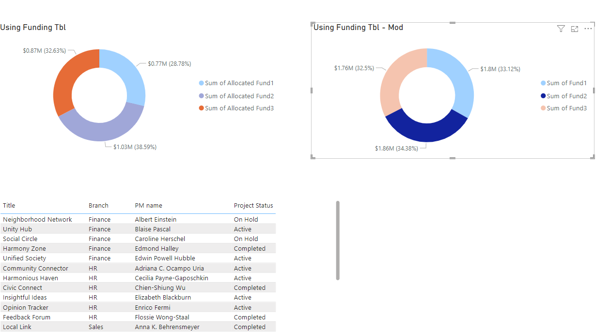Select the 'Community Connector' table cell
The width and height of the screenshot is (609, 332).
tap(36, 269)
